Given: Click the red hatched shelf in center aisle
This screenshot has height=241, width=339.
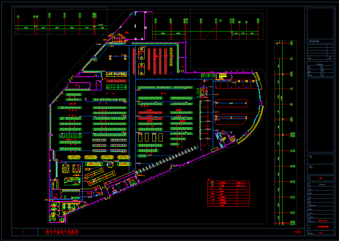Looking at the screenshot, I should click(150, 112).
